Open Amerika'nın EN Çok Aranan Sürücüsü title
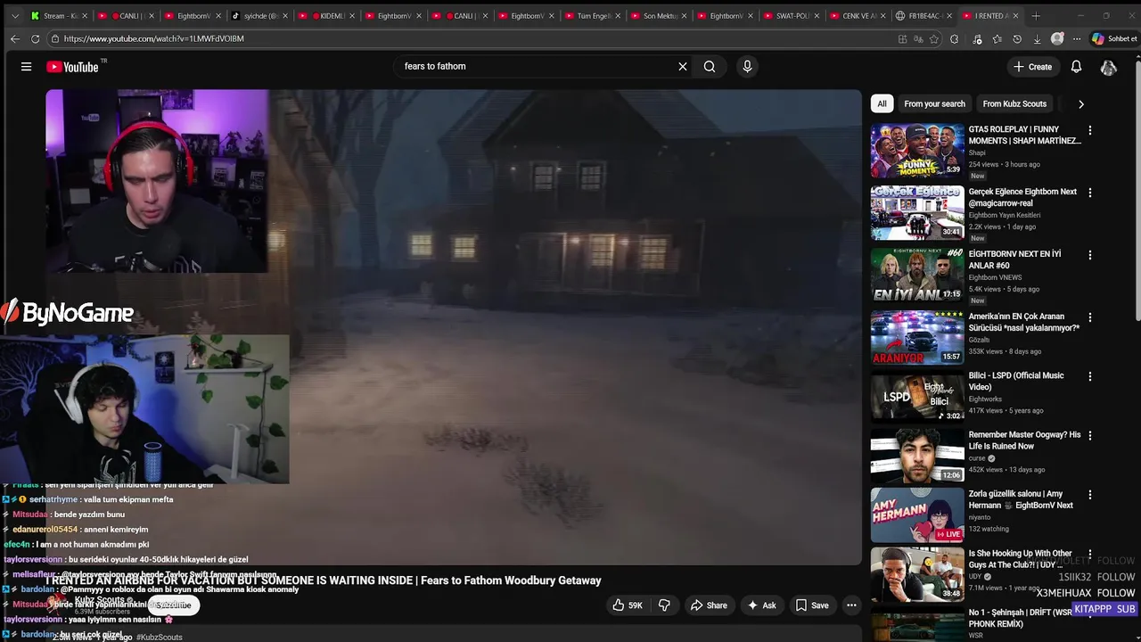Image resolution: width=1141 pixels, height=642 pixels. (1024, 323)
